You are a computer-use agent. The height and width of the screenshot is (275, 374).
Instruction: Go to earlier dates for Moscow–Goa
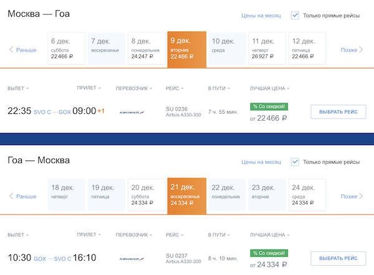pos(22,50)
